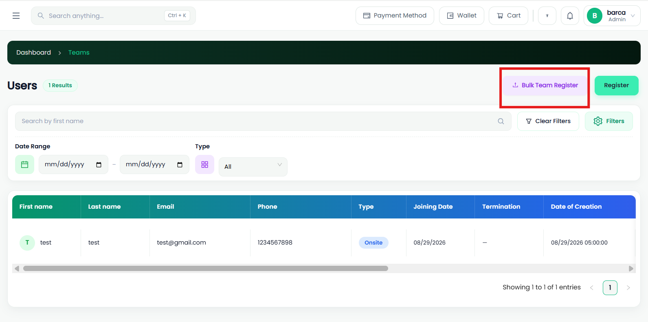Click the green T avatar for test user
648x322 pixels.
[x=27, y=243]
